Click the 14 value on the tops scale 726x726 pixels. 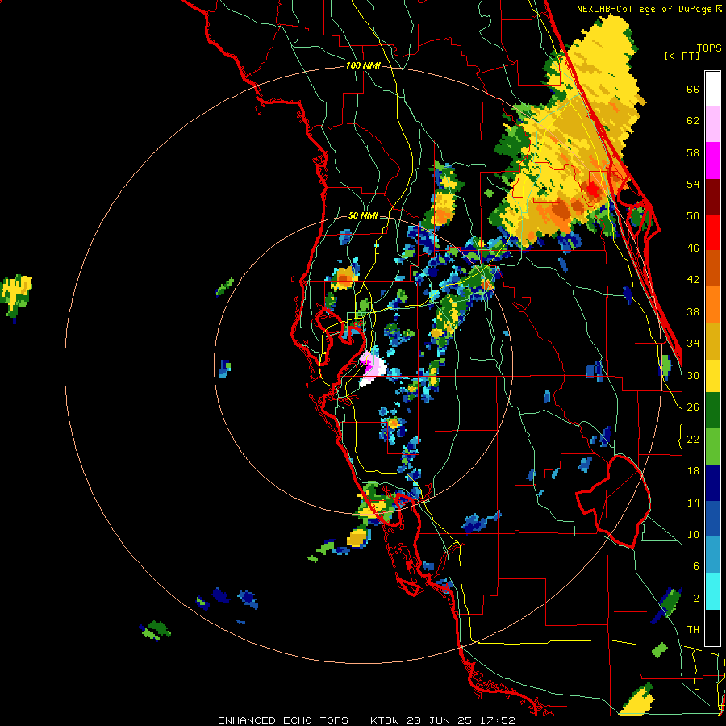tap(693, 503)
